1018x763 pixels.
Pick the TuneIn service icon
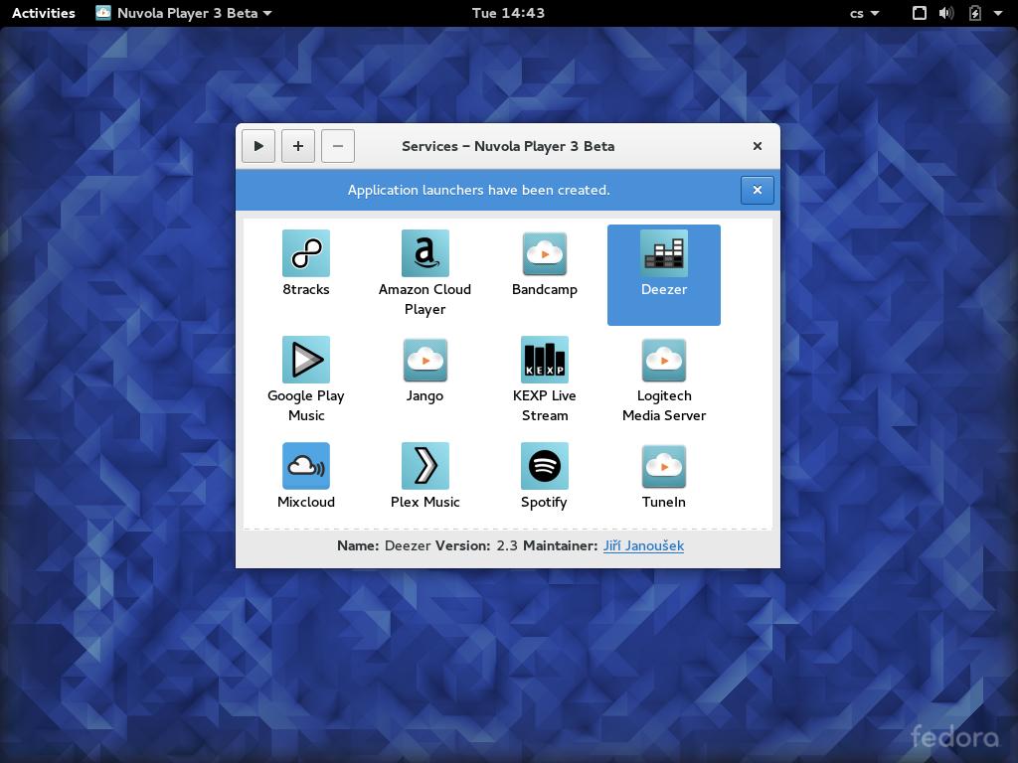coord(663,466)
